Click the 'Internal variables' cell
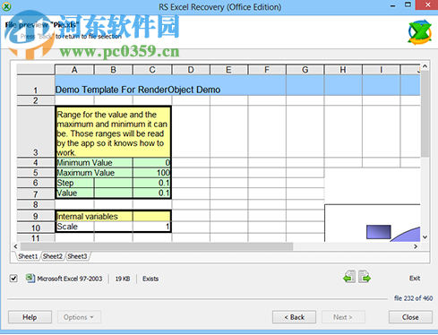438x335 pixels. (94, 216)
